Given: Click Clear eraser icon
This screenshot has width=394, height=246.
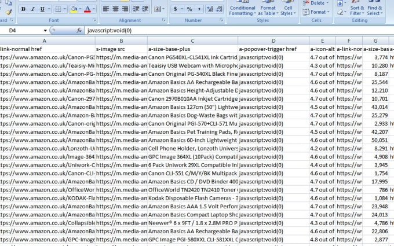Looking at the screenshot, I should 340,12.
